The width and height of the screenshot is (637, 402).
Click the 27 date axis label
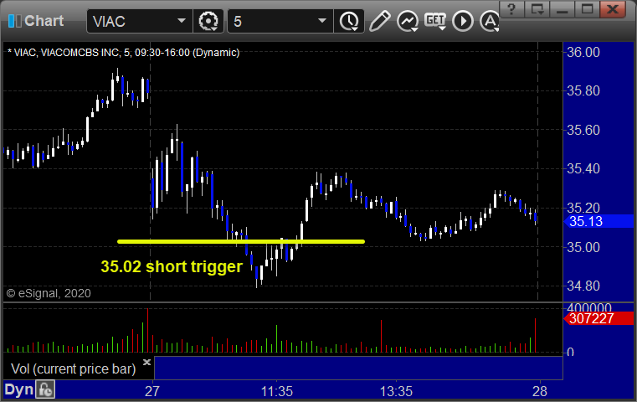pos(152,391)
